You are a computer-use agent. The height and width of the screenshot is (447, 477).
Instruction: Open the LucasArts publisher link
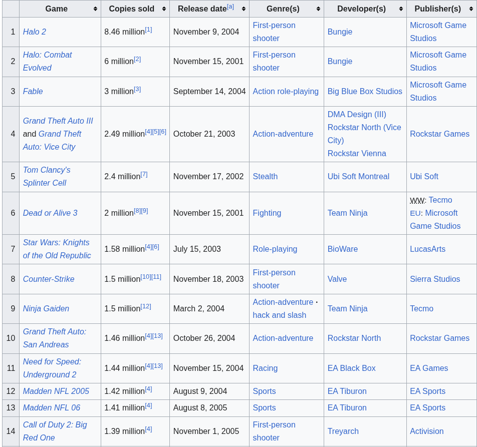pyautogui.click(x=428, y=249)
